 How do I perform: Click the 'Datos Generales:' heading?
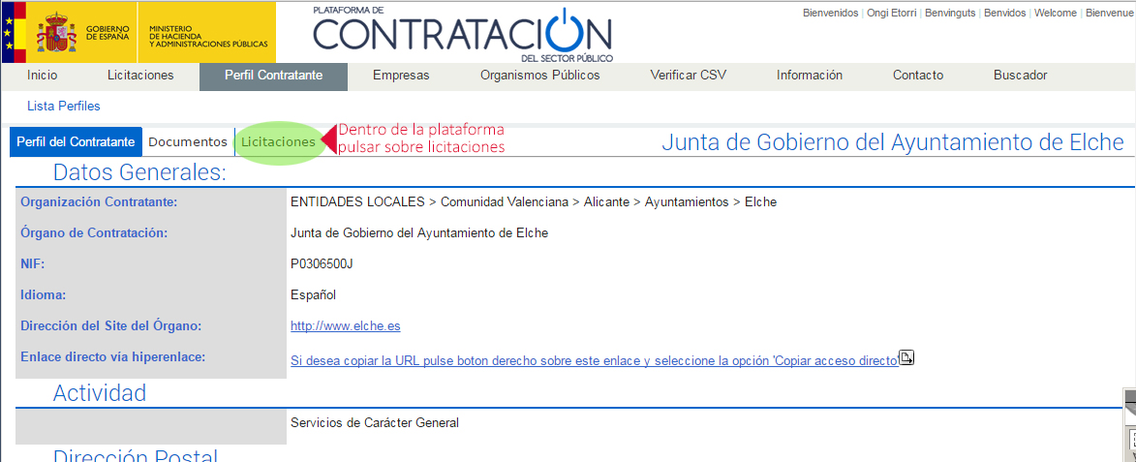point(139,173)
